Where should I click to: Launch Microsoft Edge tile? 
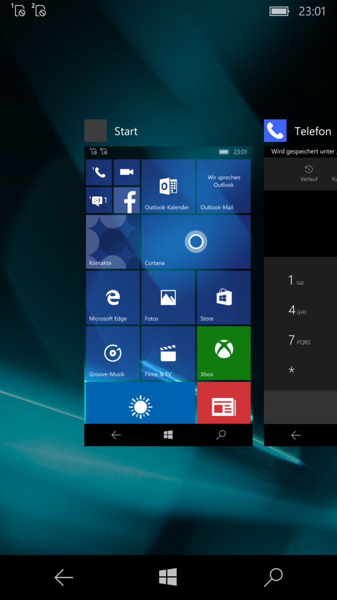point(113,297)
